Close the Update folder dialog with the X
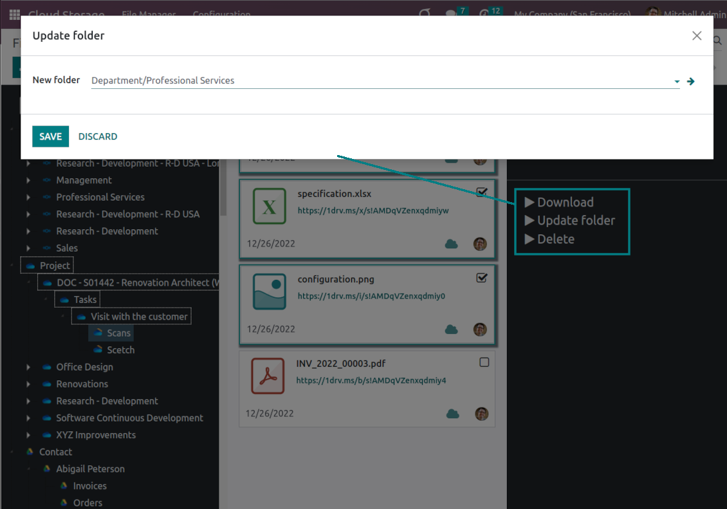The image size is (727, 509). coord(697,36)
